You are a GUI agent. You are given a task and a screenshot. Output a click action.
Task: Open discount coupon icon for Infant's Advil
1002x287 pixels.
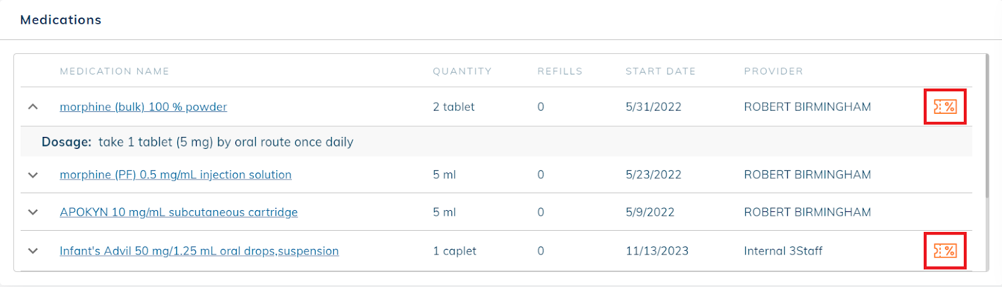click(945, 251)
